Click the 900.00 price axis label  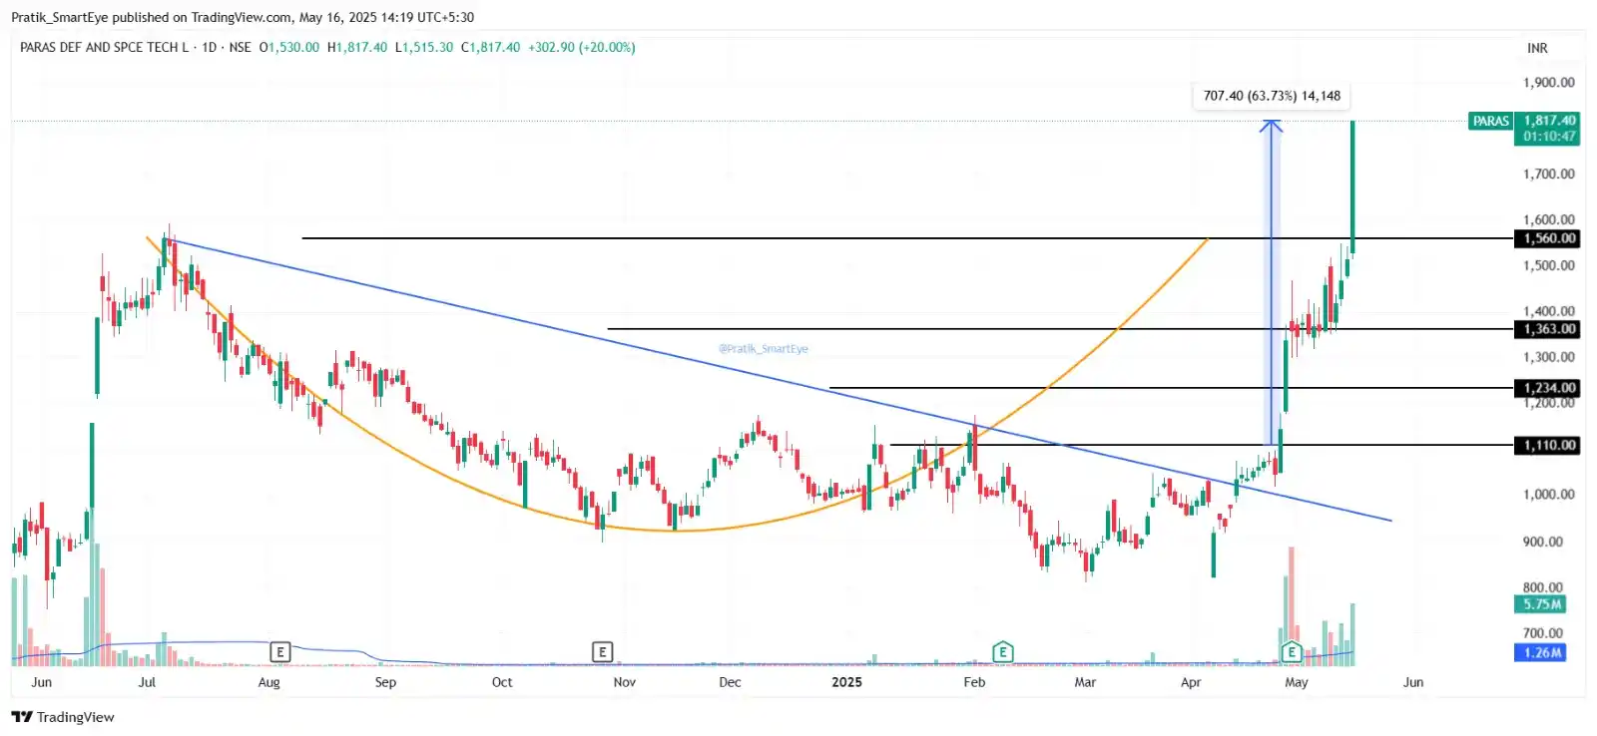click(1543, 542)
